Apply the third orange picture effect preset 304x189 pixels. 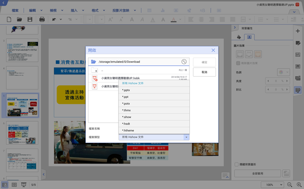258,54
